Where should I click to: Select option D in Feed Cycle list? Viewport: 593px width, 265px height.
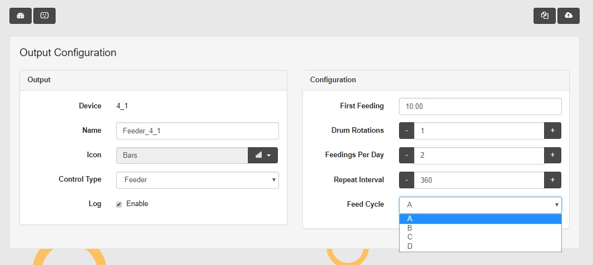coord(480,246)
